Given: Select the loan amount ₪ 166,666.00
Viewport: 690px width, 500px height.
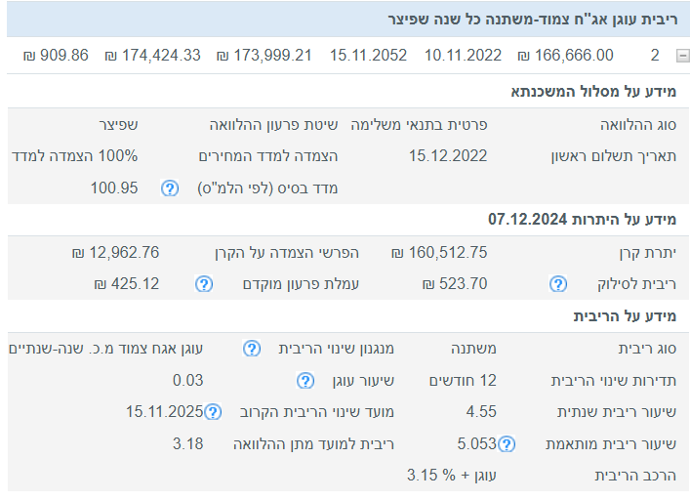Looking at the screenshot, I should (x=565, y=55).
